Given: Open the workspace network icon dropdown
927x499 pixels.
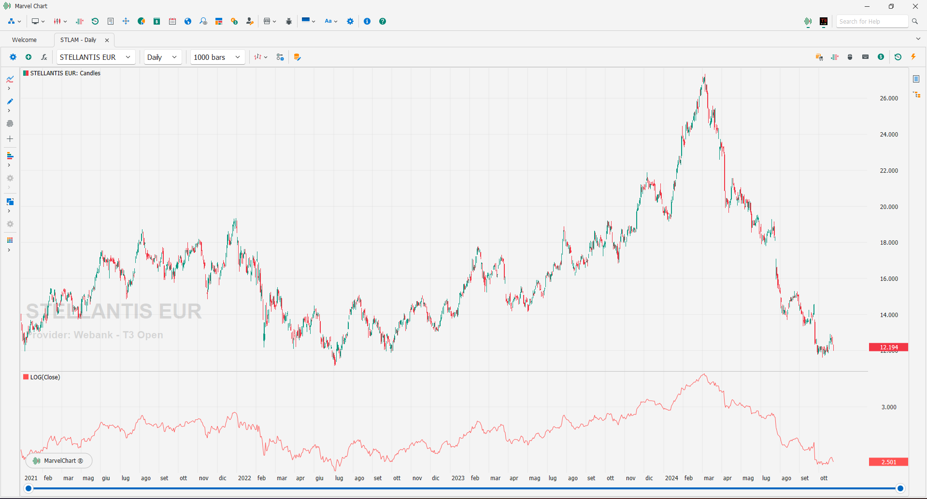Looking at the screenshot, I should coord(14,21).
